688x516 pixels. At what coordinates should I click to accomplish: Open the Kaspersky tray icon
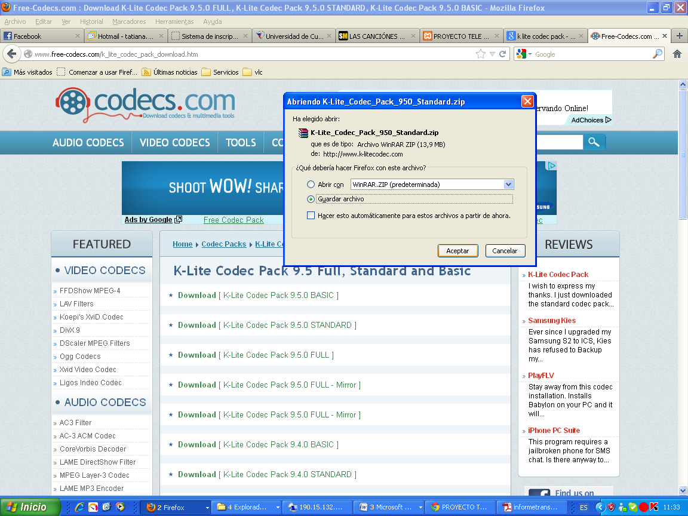click(654, 507)
